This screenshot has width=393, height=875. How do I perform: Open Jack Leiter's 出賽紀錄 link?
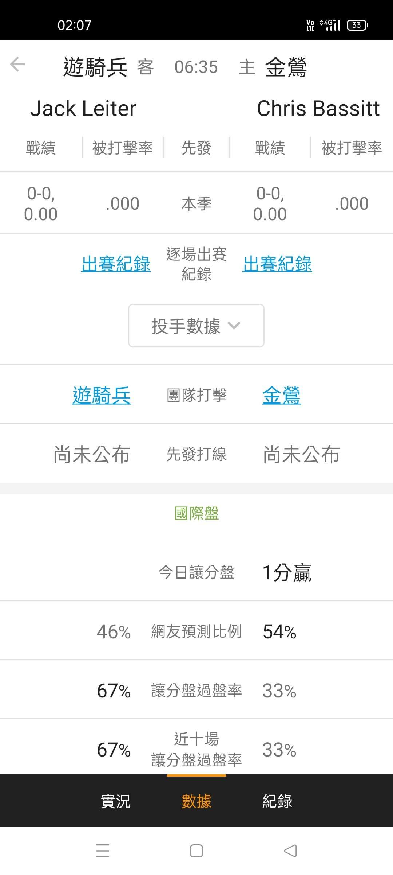(x=116, y=264)
